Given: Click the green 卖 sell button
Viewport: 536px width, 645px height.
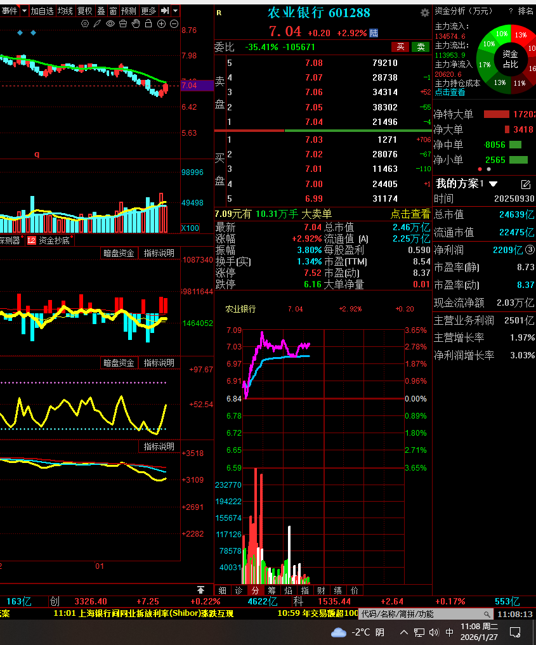Looking at the screenshot, I should [421, 47].
